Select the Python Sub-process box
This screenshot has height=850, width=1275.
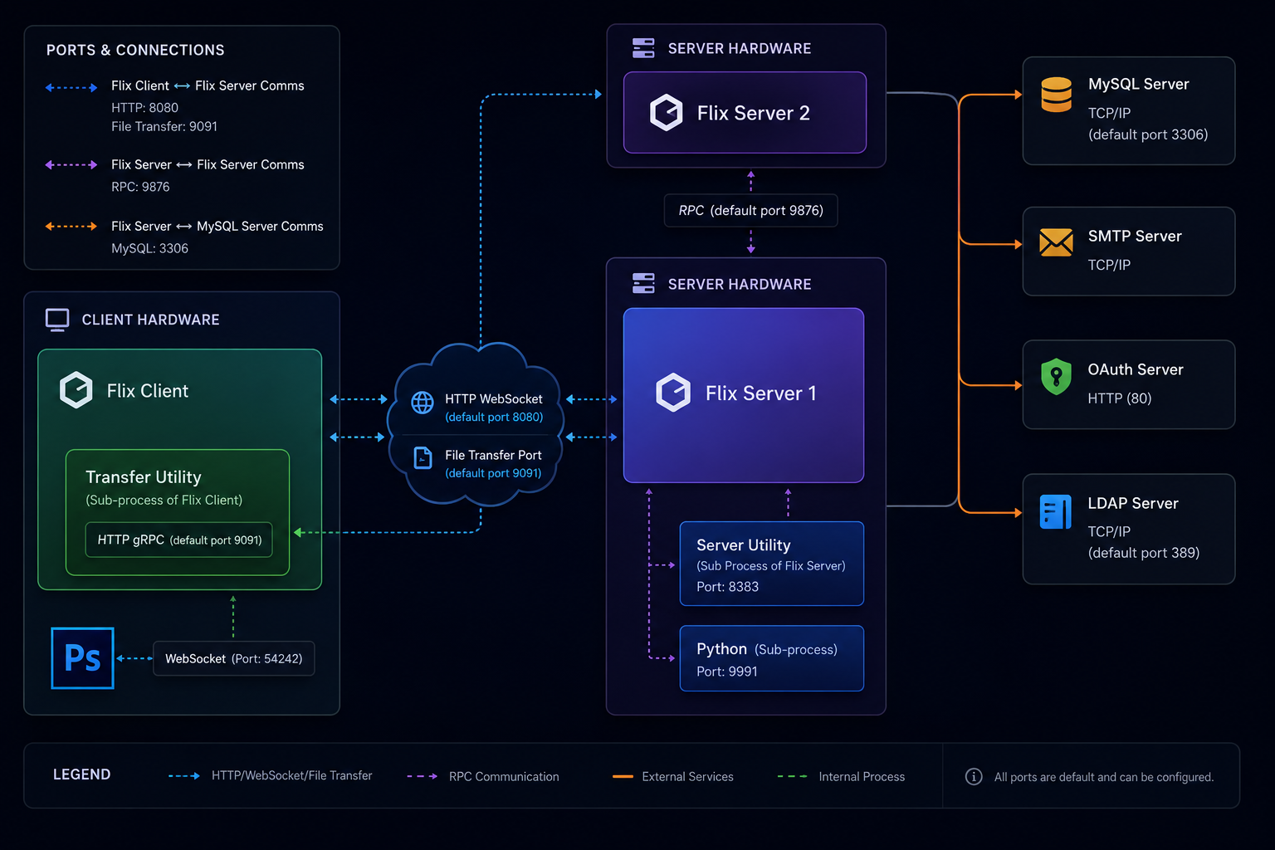pyautogui.click(x=771, y=658)
